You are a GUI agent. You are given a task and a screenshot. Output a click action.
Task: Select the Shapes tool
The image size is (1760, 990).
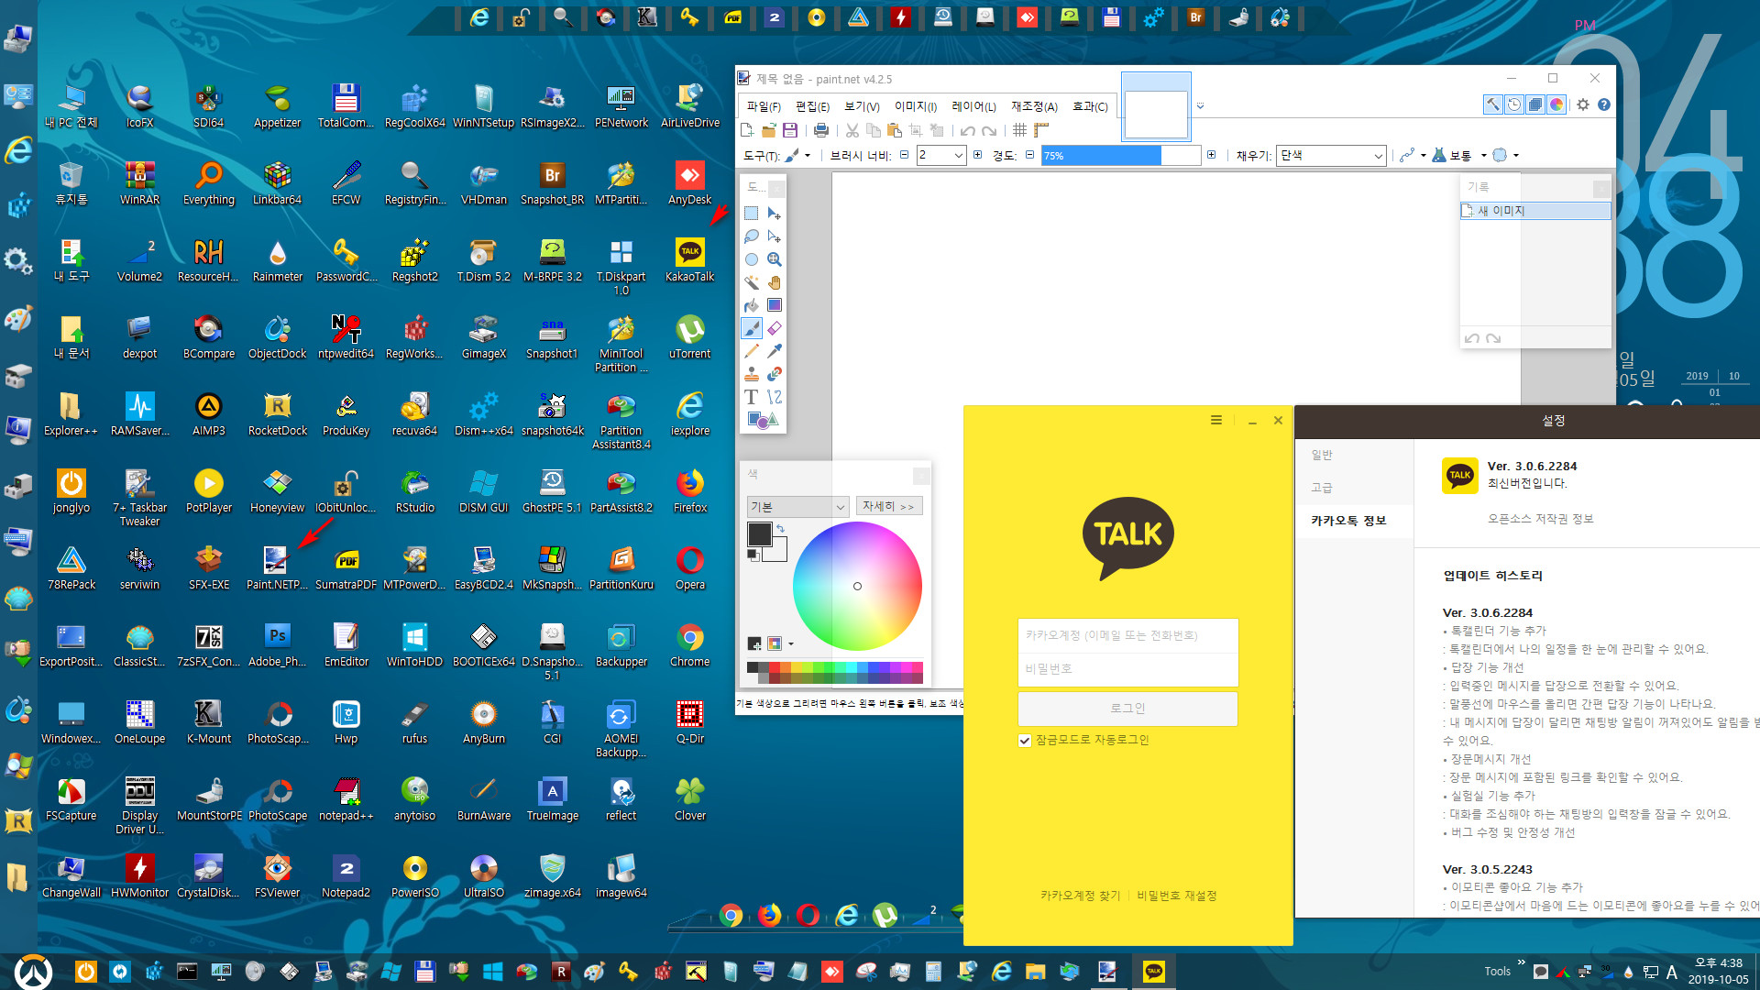(x=763, y=420)
